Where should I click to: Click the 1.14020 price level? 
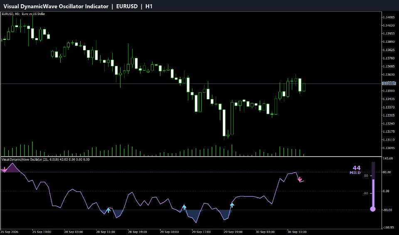coord(389,25)
